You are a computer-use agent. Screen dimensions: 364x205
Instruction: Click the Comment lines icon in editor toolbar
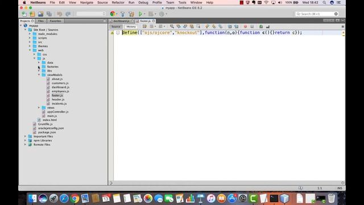[x=261, y=27]
